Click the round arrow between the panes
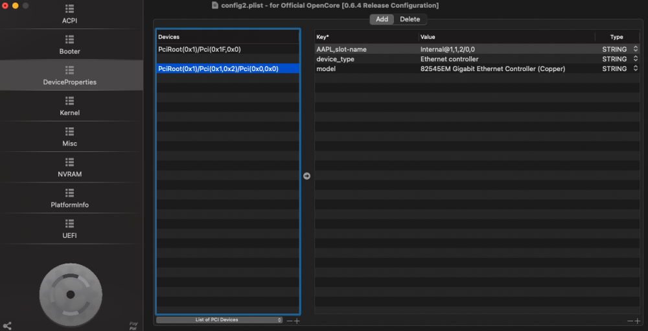 click(x=307, y=176)
